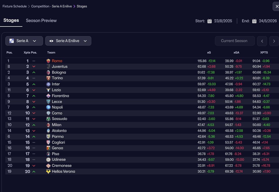Click the Inter club crest icon
279x192 pixels.
(48, 84)
